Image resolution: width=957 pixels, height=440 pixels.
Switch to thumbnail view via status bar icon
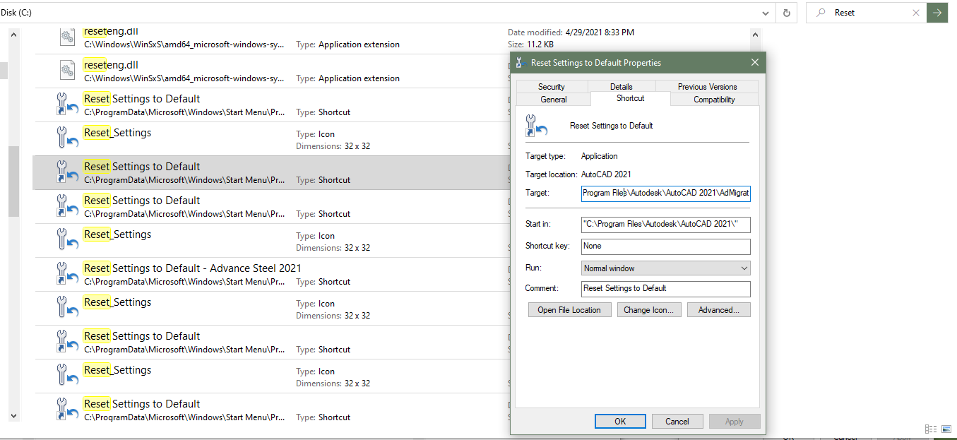coord(945,429)
